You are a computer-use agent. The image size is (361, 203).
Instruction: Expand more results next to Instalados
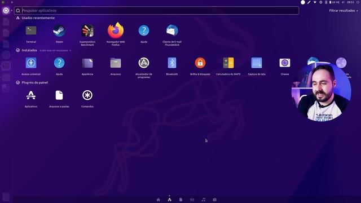(x=55, y=50)
